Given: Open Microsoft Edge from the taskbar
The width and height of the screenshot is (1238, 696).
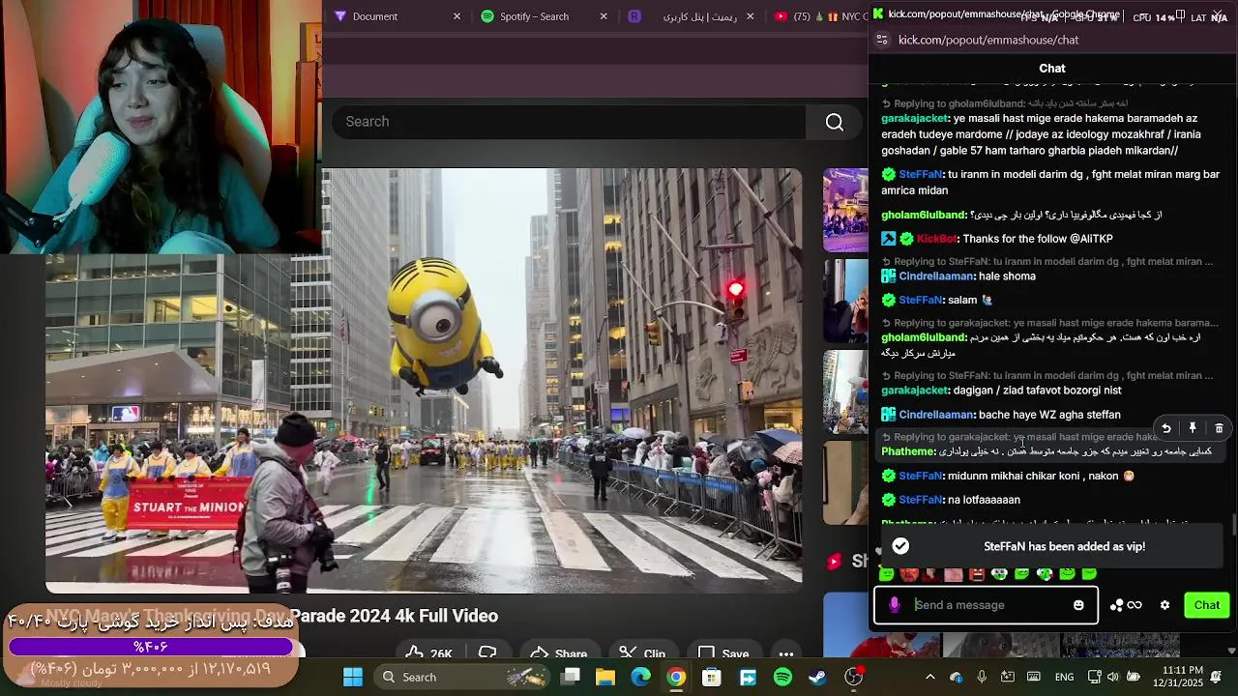Looking at the screenshot, I should (641, 677).
